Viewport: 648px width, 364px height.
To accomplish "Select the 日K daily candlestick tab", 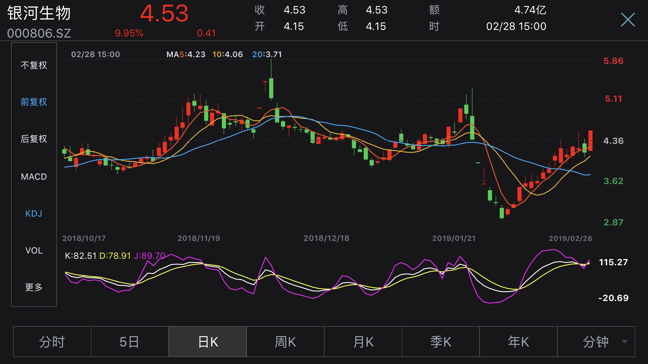I will (x=208, y=342).
